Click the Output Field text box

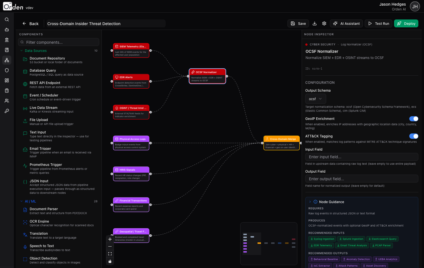pyautogui.click(x=362, y=179)
